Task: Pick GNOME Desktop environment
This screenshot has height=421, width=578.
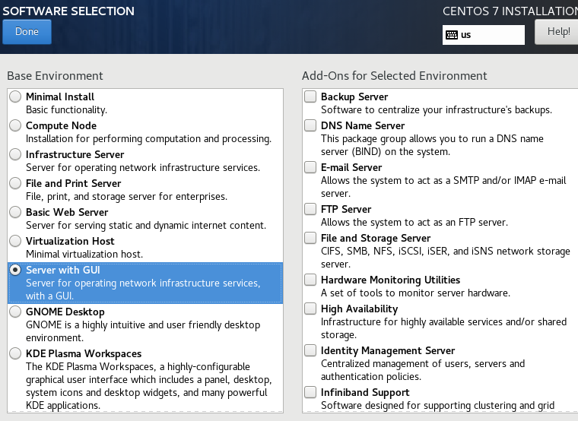Action: 15,312
